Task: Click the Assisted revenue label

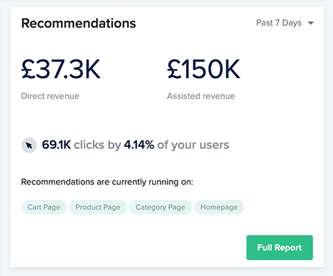Action: click(201, 96)
